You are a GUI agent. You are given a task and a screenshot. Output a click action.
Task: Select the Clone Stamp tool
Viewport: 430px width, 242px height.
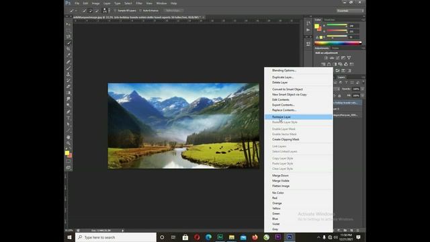tap(69, 74)
